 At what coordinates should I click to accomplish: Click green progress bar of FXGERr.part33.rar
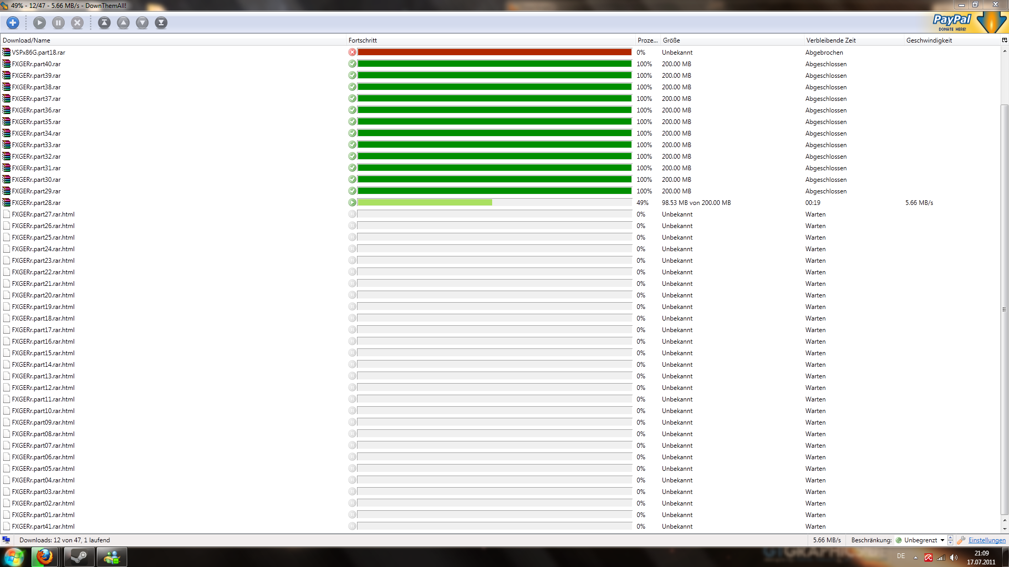pos(494,145)
